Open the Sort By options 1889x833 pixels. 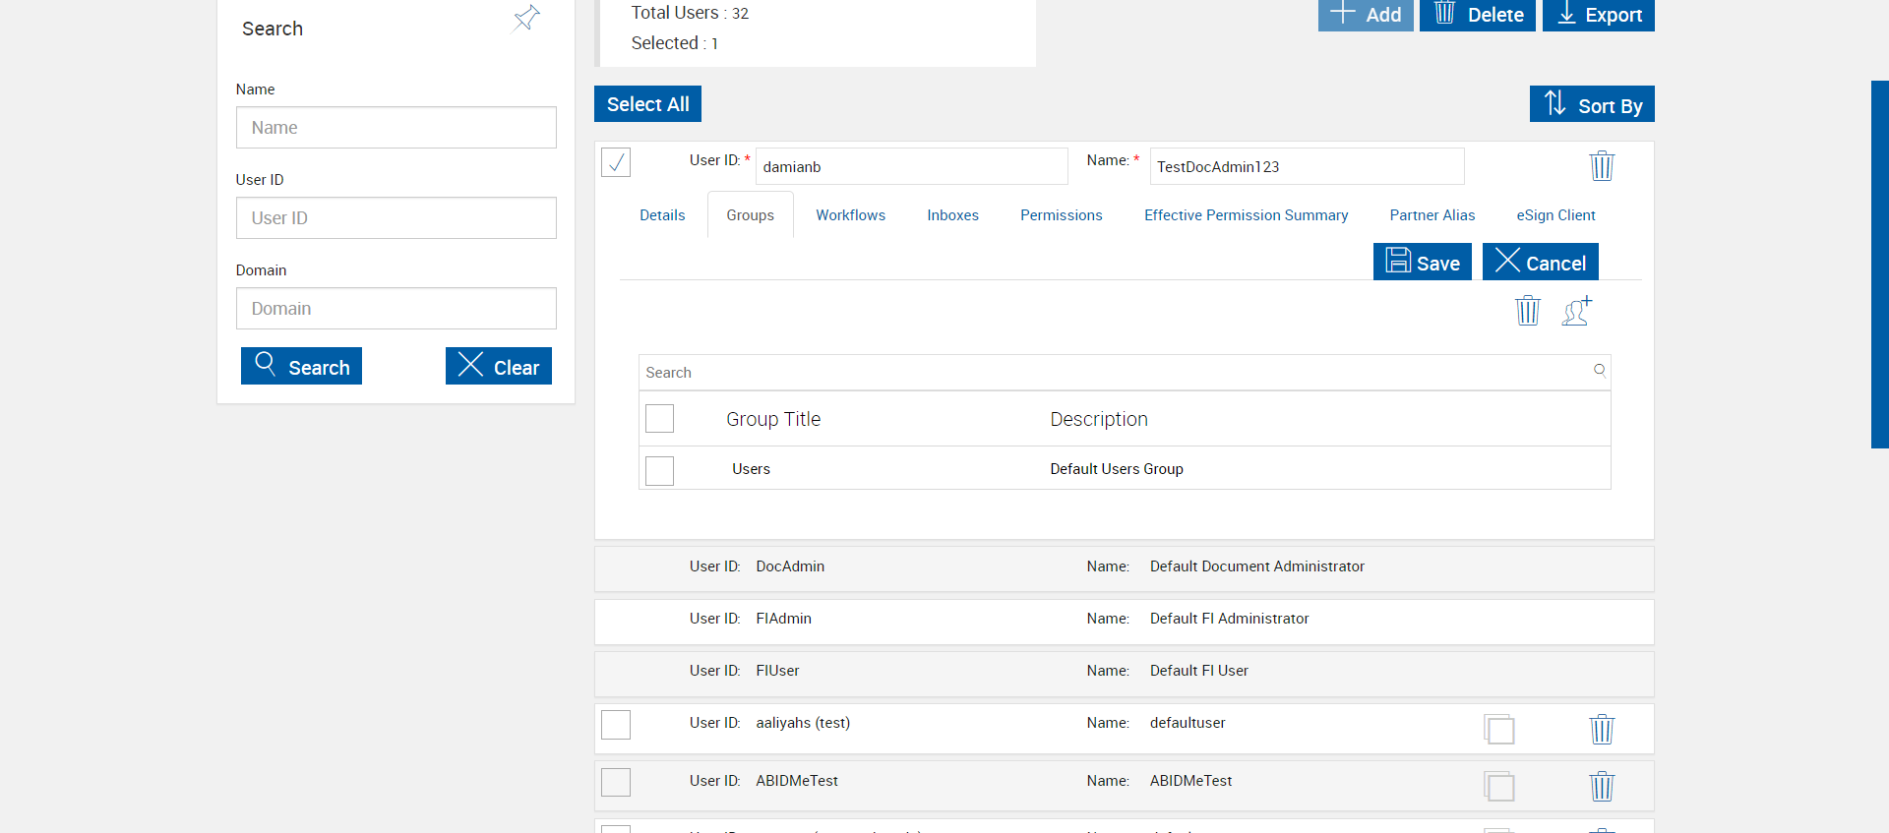tap(1592, 104)
